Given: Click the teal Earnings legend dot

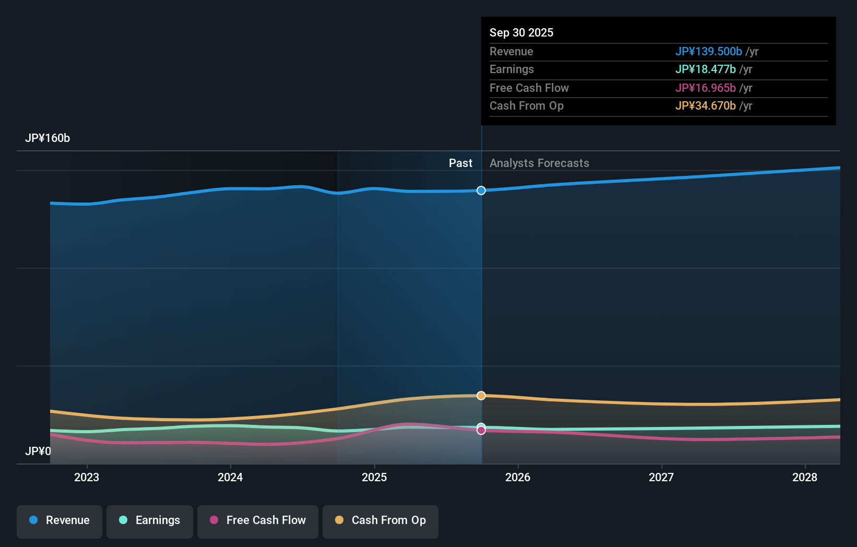Looking at the screenshot, I should click(123, 520).
